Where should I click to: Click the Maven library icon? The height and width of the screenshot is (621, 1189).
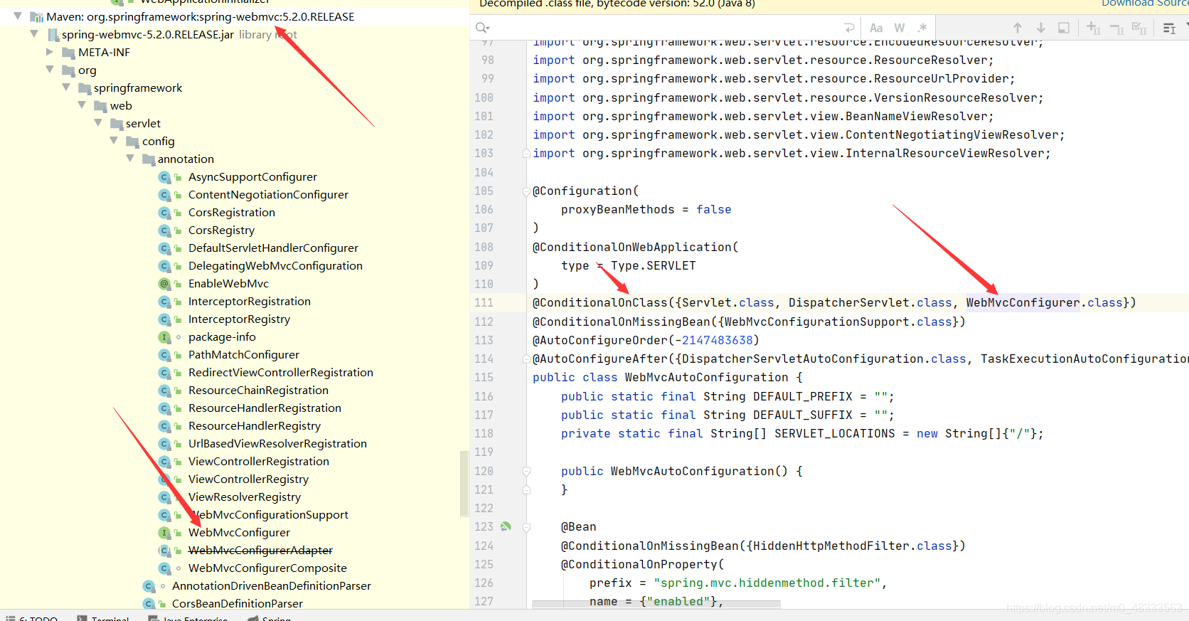tap(37, 17)
